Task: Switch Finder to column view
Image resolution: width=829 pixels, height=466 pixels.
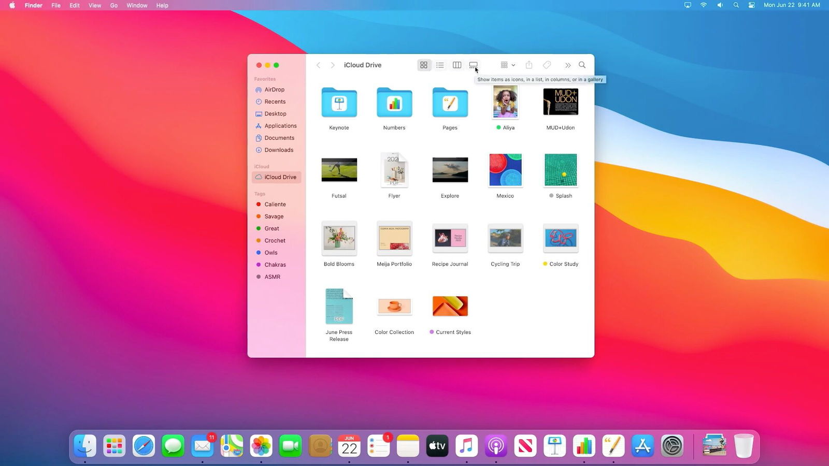Action: [x=456, y=65]
